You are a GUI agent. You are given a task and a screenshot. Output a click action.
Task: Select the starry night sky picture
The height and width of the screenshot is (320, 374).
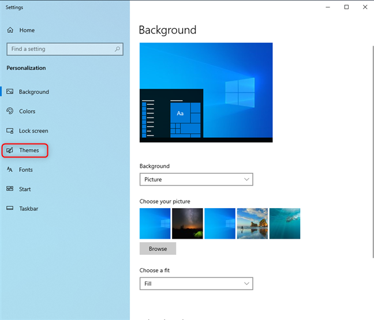point(188,223)
